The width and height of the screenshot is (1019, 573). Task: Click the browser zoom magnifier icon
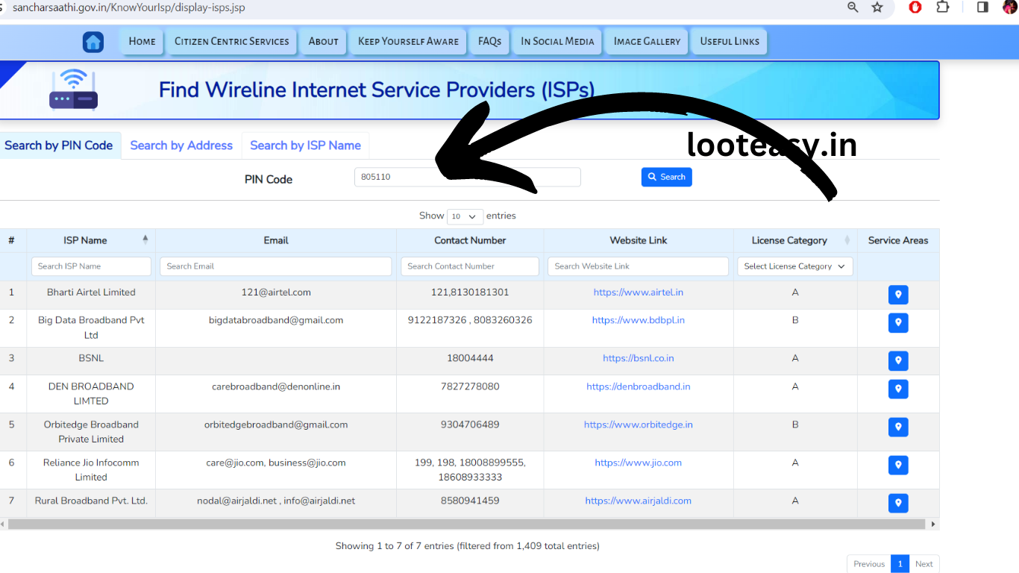point(853,7)
